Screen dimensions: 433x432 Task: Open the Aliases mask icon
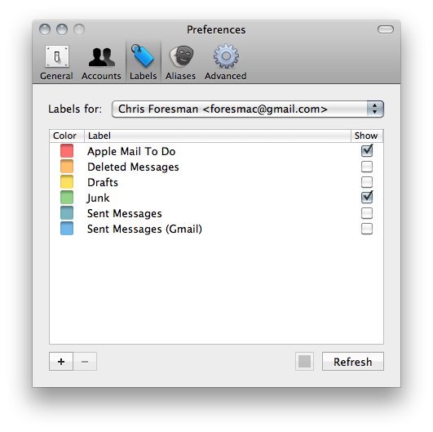pyautogui.click(x=181, y=56)
